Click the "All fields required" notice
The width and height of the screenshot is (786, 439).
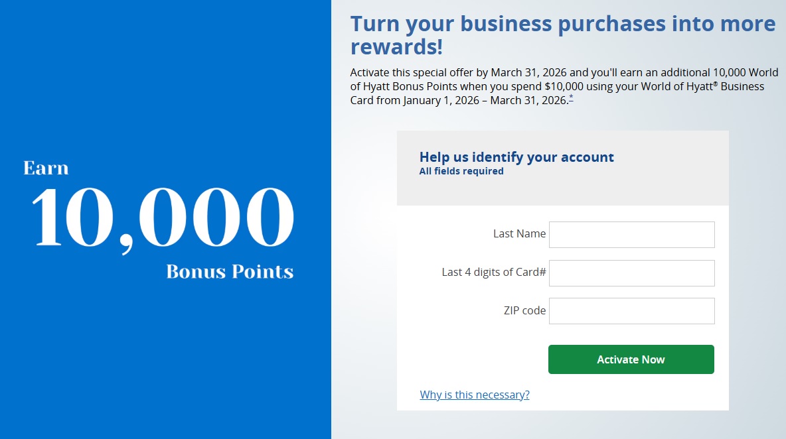[x=461, y=171]
